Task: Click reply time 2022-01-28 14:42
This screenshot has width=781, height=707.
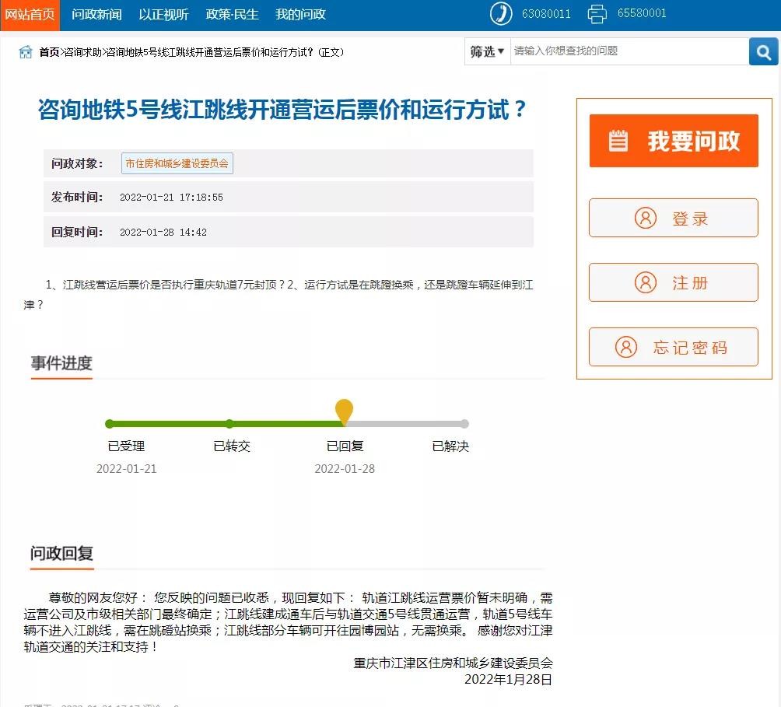Action: click(x=163, y=233)
